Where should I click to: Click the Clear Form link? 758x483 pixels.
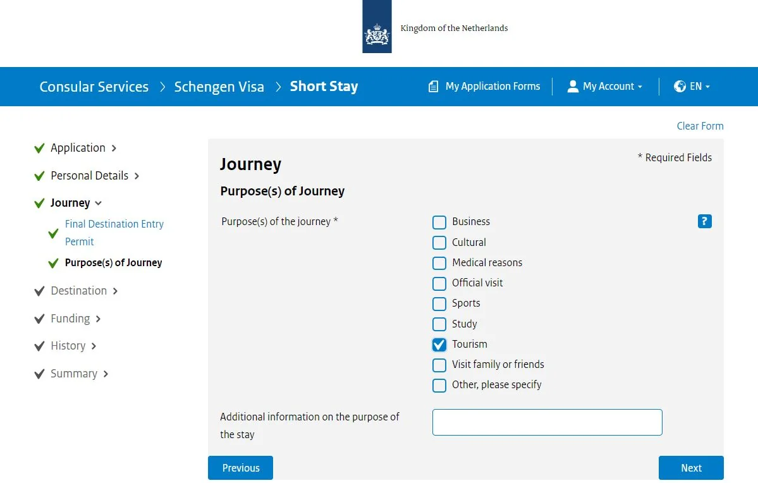(700, 126)
